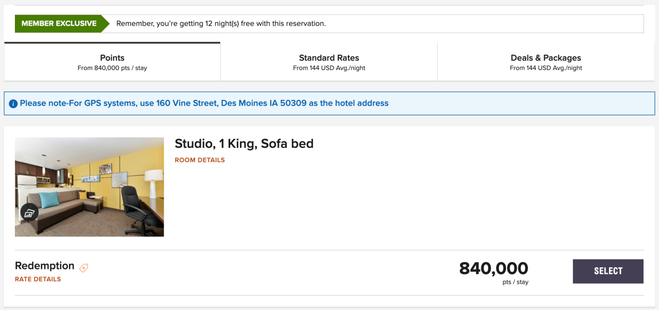
Task: Click the Redemption rate heading
Action: tap(45, 266)
